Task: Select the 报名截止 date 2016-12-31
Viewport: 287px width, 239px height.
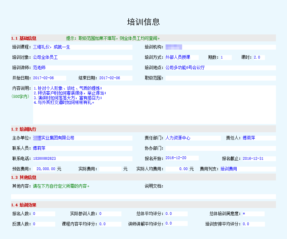Action: [259, 159]
